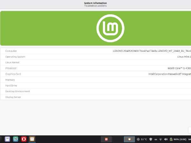Select the Memory row label
191x143 pixels.
tap(10, 80)
